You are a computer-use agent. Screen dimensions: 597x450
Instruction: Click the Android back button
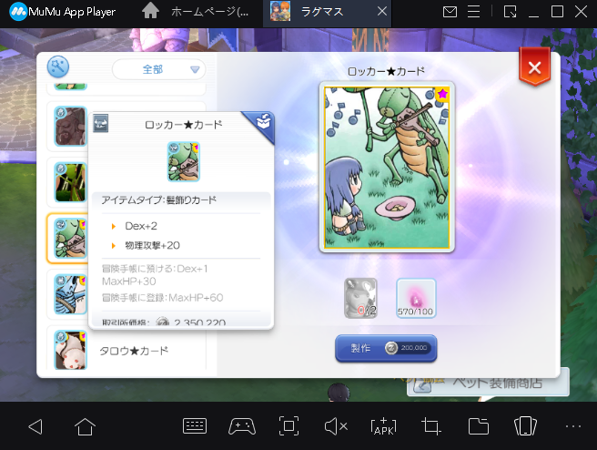tap(35, 426)
